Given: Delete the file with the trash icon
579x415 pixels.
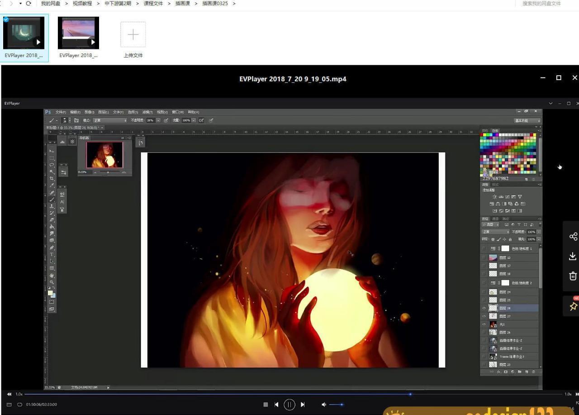Looking at the screenshot, I should click(x=573, y=276).
